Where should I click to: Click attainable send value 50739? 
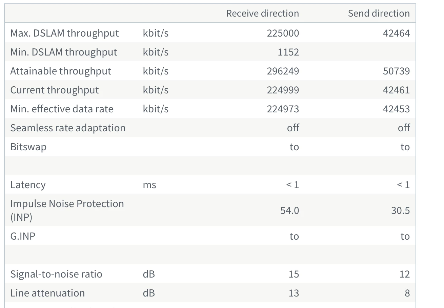396,71
